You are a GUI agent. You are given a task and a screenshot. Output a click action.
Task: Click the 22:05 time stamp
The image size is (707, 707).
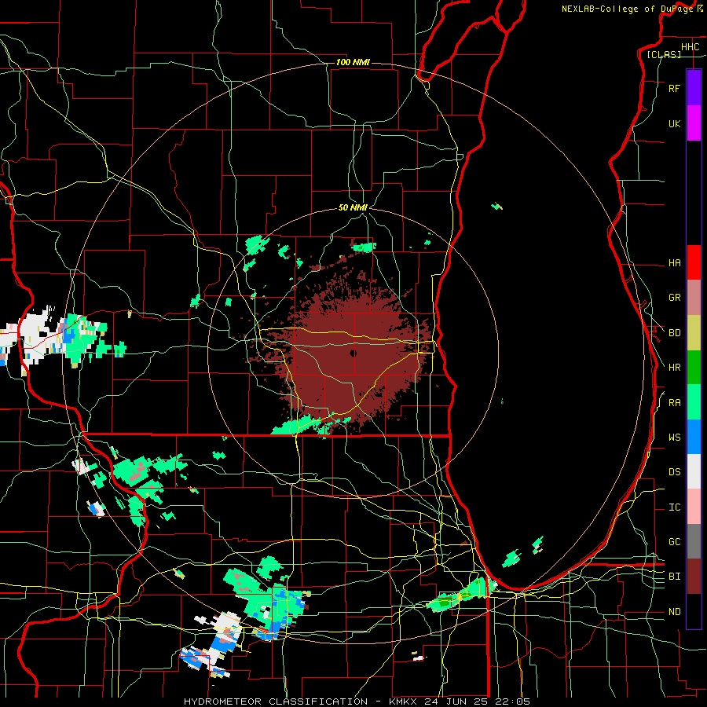(x=513, y=702)
